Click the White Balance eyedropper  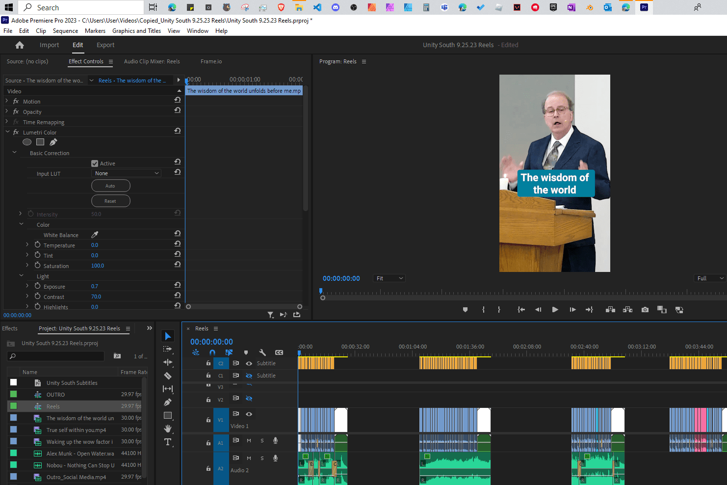(x=95, y=235)
